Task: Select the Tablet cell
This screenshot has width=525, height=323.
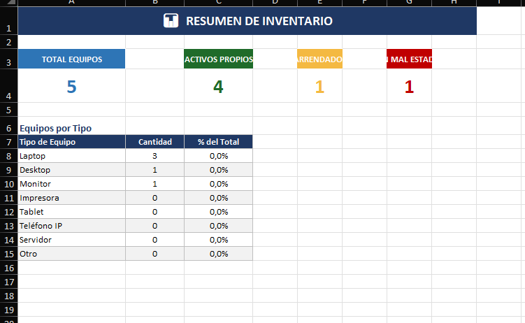Action: (x=71, y=212)
